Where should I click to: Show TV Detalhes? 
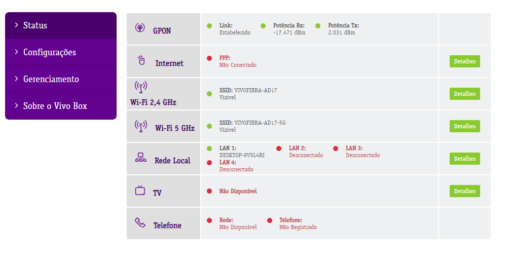pos(464,191)
